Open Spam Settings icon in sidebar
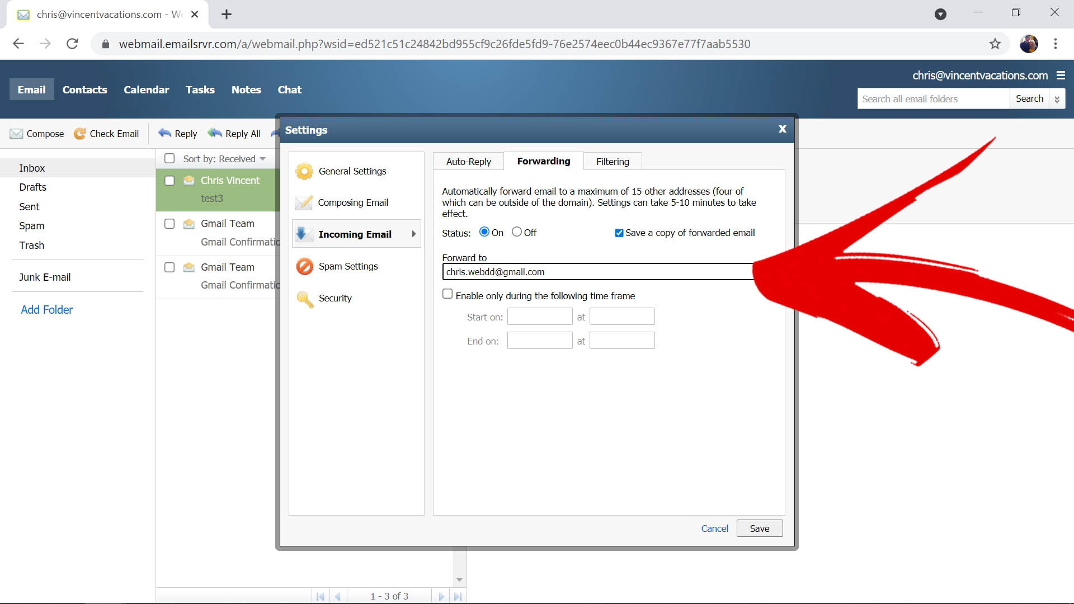 coord(304,266)
